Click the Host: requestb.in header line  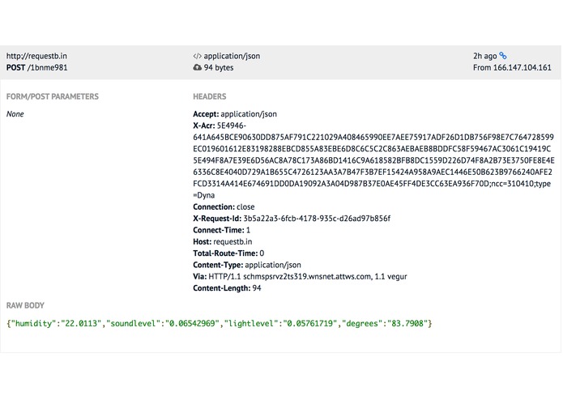click(223, 242)
